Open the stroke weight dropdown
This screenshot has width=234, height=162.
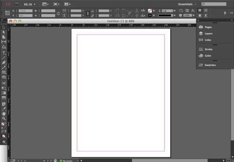click(x=175, y=11)
